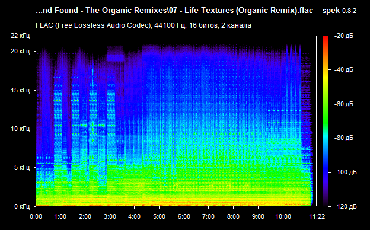The image size is (370, 230).
Task: Click the 8:00 time axis marker
Action: (233, 216)
